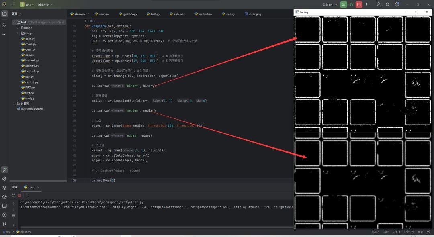Open the Python Console tool window
The image size is (434, 237).
(4, 178)
